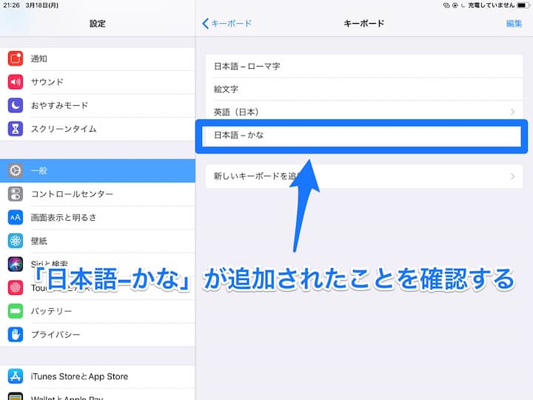
Task: Tap the 画面表示と明るさ AA icon
Action: pos(16,217)
